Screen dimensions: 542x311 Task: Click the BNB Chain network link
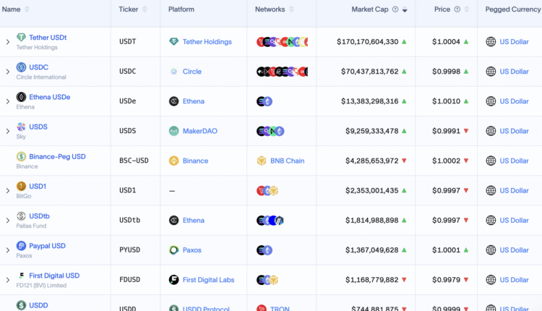pos(287,161)
